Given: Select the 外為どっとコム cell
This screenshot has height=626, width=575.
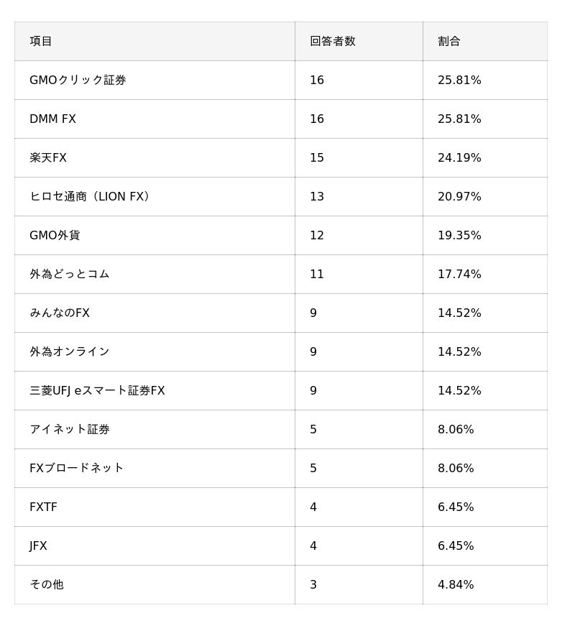Looking at the screenshot, I should coord(69,274).
